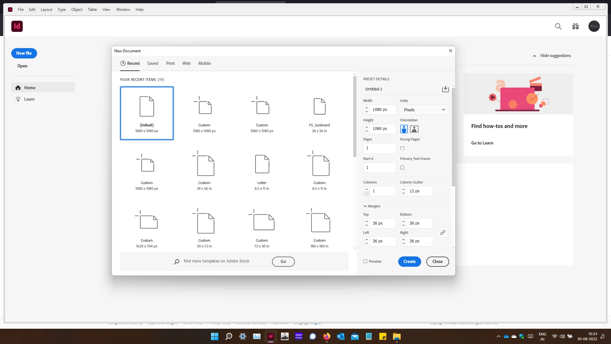Collapse Hide suggestions chevron
Viewport: 611px width, 344px height.
tap(534, 56)
